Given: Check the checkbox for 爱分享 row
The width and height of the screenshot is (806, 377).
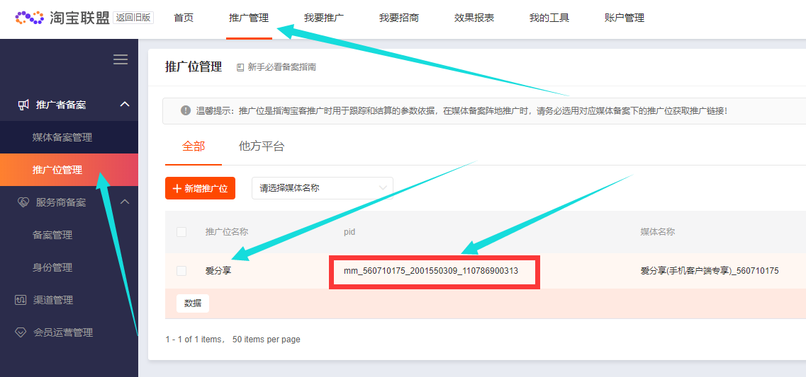Looking at the screenshot, I should [181, 271].
